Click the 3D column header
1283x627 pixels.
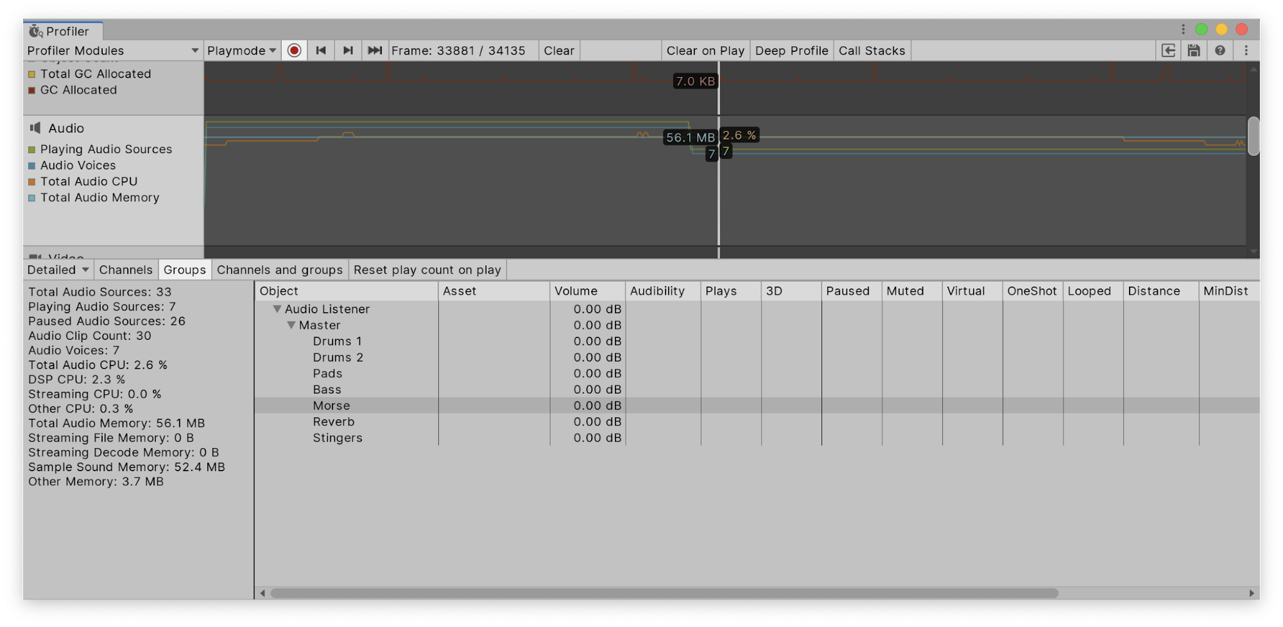pos(791,291)
